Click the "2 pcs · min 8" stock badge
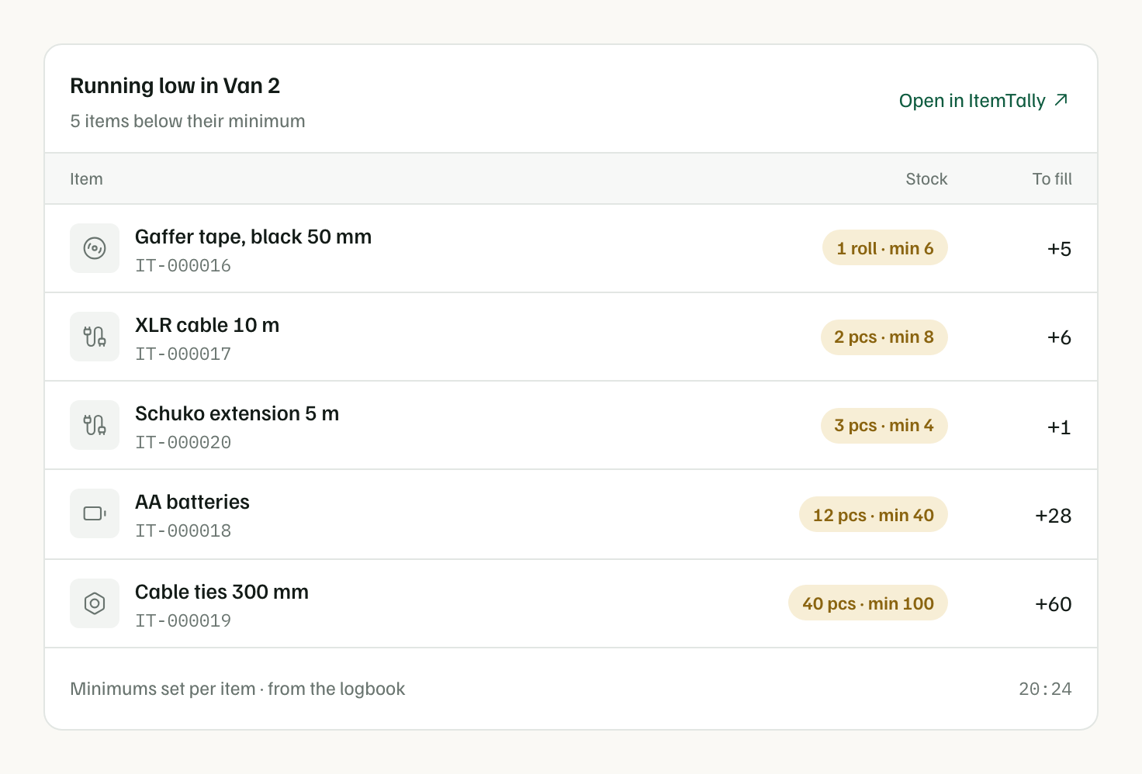Image resolution: width=1142 pixels, height=774 pixels. click(x=884, y=337)
